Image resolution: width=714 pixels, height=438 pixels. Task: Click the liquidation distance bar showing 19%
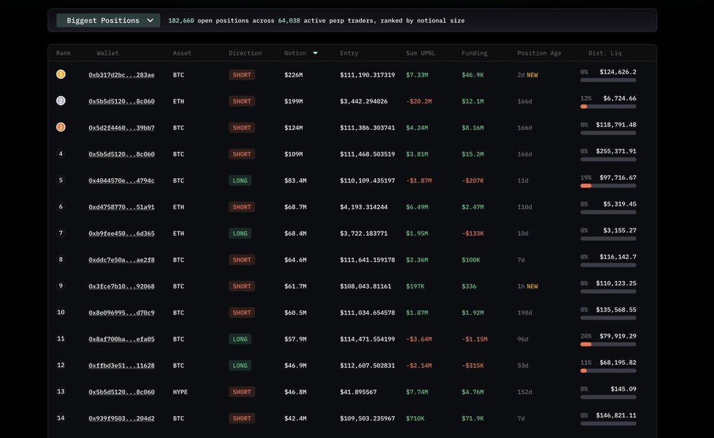608,186
